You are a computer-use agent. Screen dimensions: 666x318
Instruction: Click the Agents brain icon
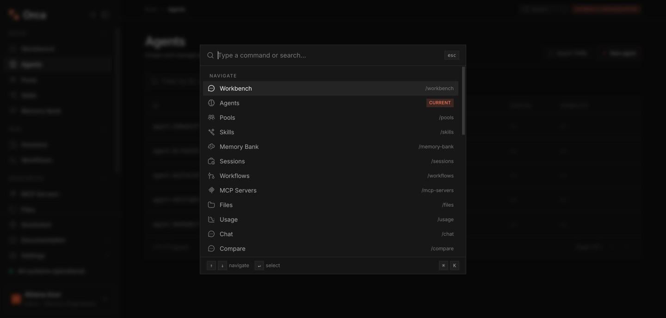point(211,103)
